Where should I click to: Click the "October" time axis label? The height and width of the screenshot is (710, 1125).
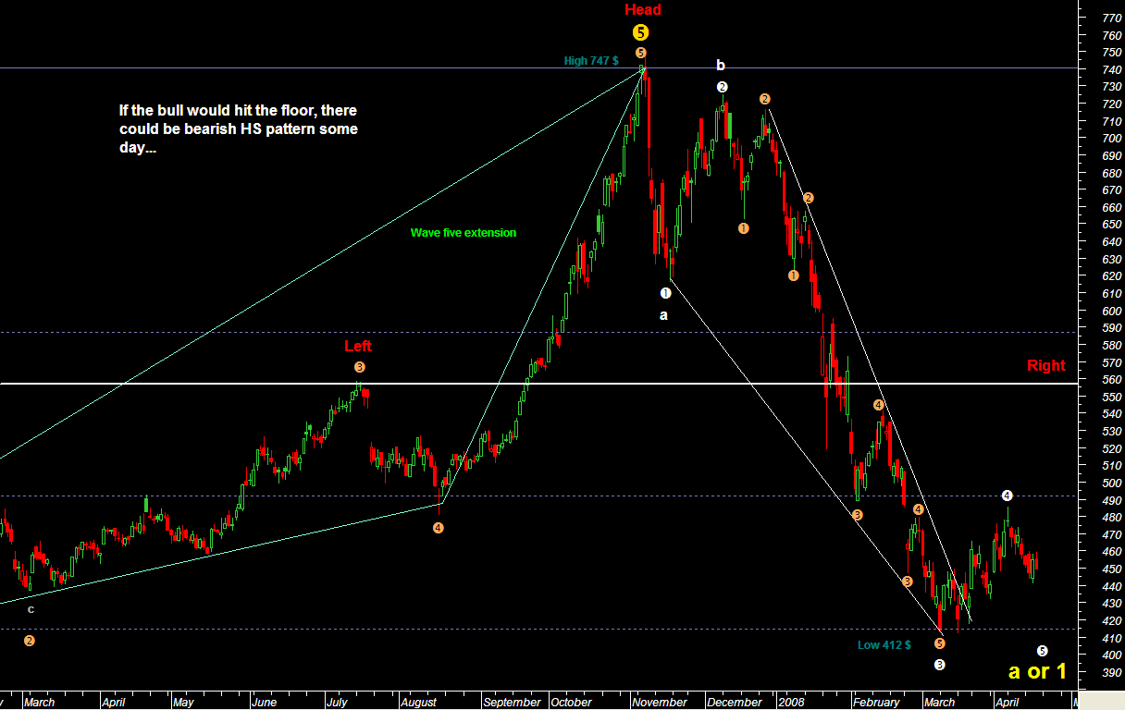571,703
